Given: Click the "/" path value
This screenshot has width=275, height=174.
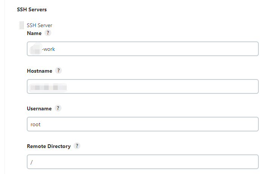Looking at the screenshot, I should point(32,162).
